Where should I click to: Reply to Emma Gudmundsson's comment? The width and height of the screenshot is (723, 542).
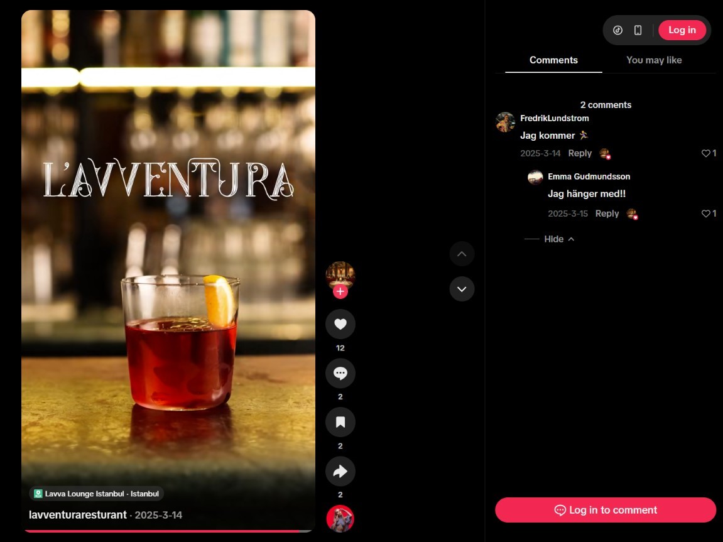[x=607, y=214]
